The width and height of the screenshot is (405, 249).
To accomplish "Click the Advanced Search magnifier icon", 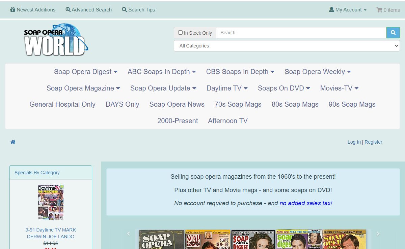I will (x=68, y=10).
